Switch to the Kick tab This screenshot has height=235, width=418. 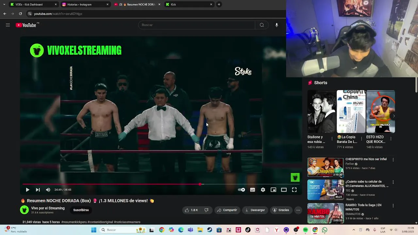(189, 5)
